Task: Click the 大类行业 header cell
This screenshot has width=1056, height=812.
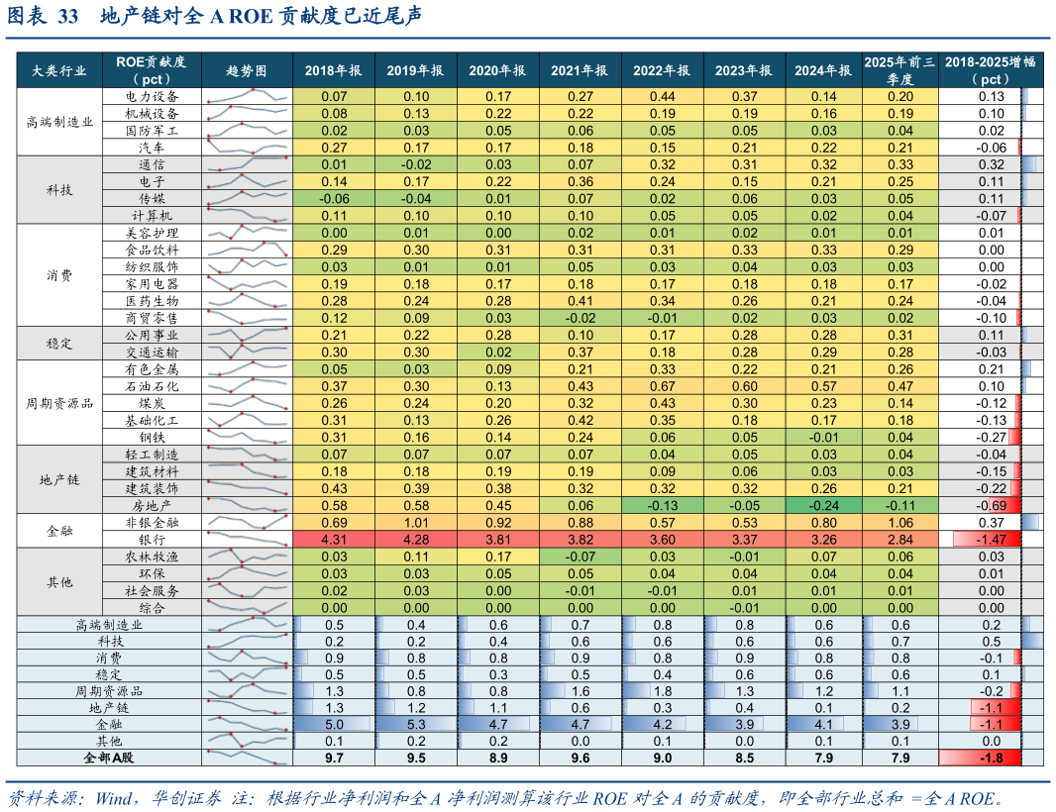Action: (59, 70)
